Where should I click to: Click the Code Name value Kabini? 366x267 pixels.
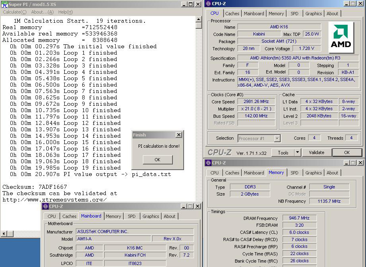pos(259,34)
